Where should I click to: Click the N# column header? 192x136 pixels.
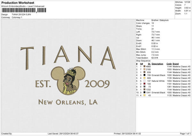pos(141,64)
